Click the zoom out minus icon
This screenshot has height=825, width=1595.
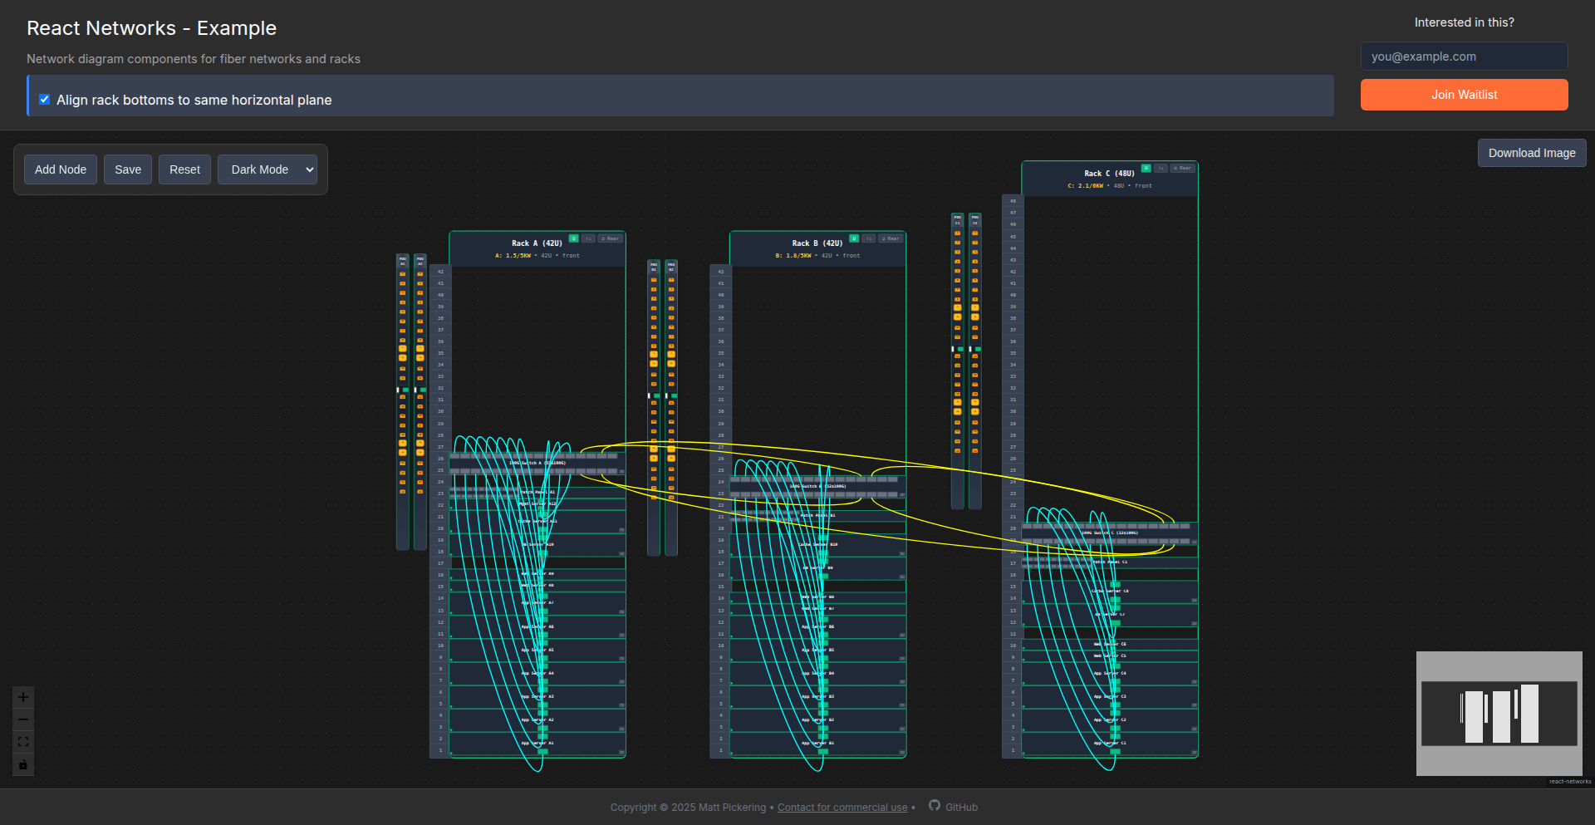point(23,719)
